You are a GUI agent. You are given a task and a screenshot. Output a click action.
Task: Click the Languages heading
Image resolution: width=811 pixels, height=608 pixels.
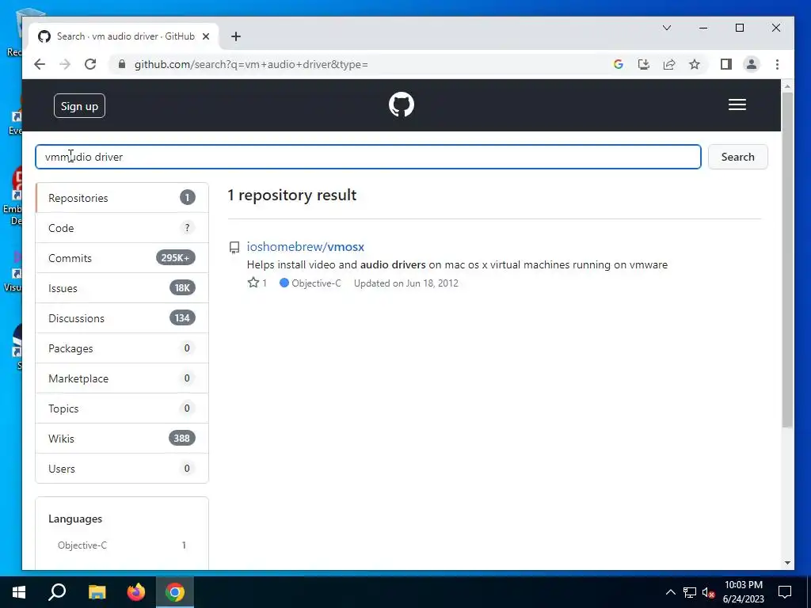coord(75,519)
